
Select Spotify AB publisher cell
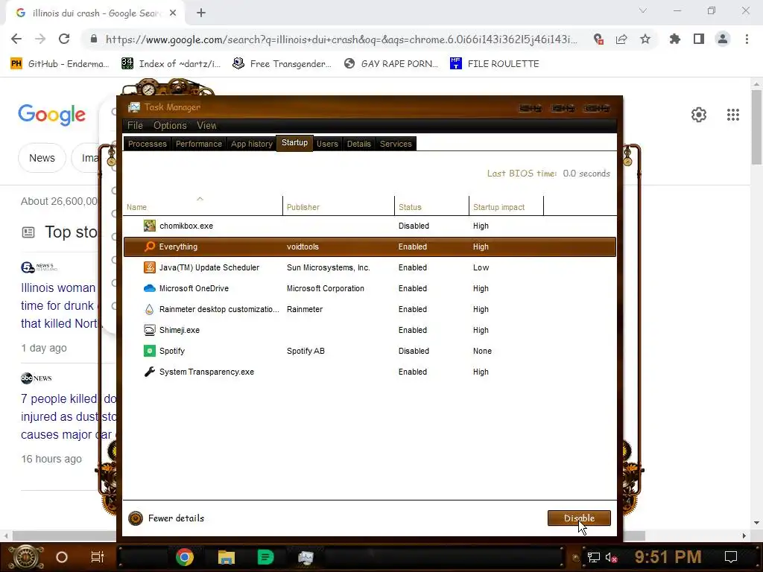305,352
